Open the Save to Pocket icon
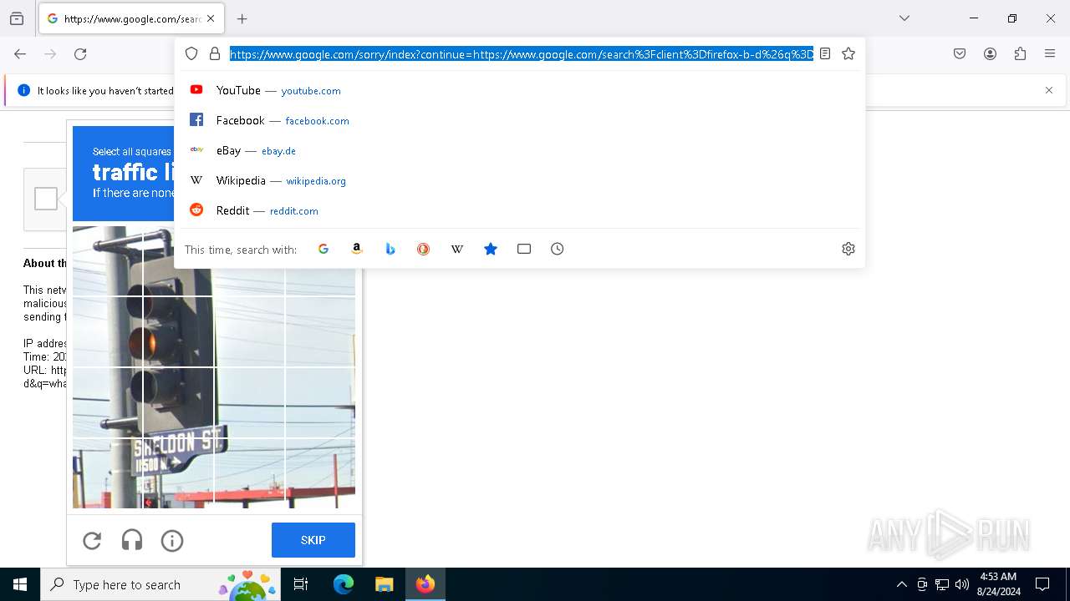The image size is (1070, 601). coord(960,54)
